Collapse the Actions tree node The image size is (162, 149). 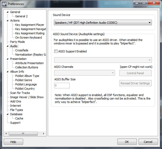click(x=8, y=20)
